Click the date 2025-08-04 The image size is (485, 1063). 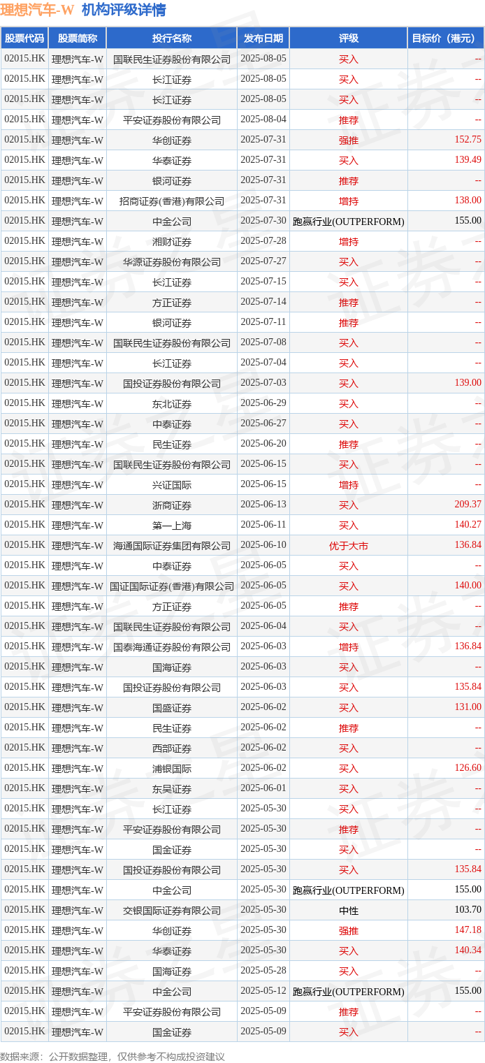[263, 120]
